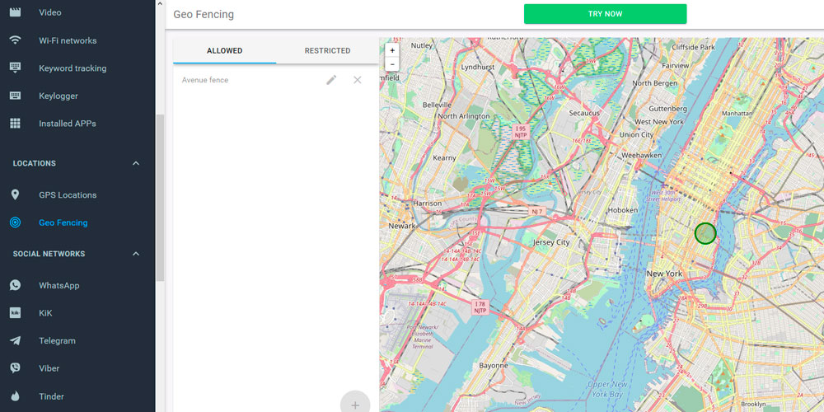Edit Avenue fence with pencil icon
Image resolution: width=824 pixels, height=412 pixels.
(331, 80)
